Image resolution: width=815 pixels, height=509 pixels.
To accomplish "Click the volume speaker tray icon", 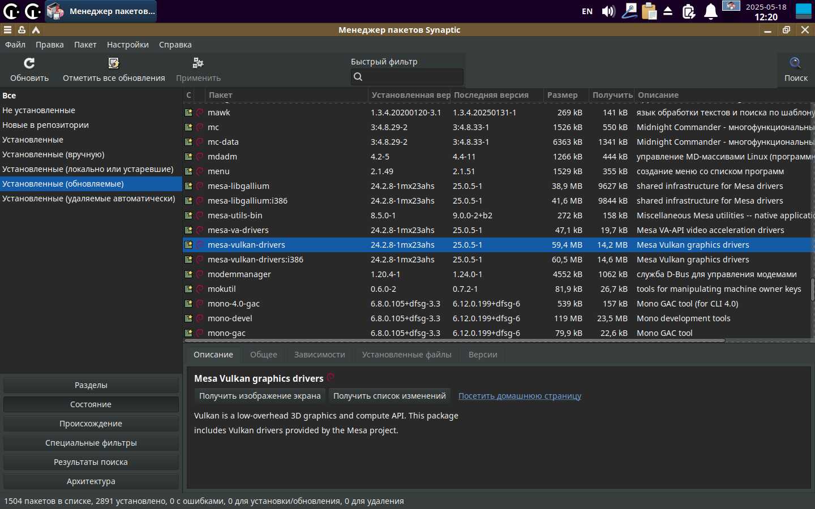I will pos(608,11).
